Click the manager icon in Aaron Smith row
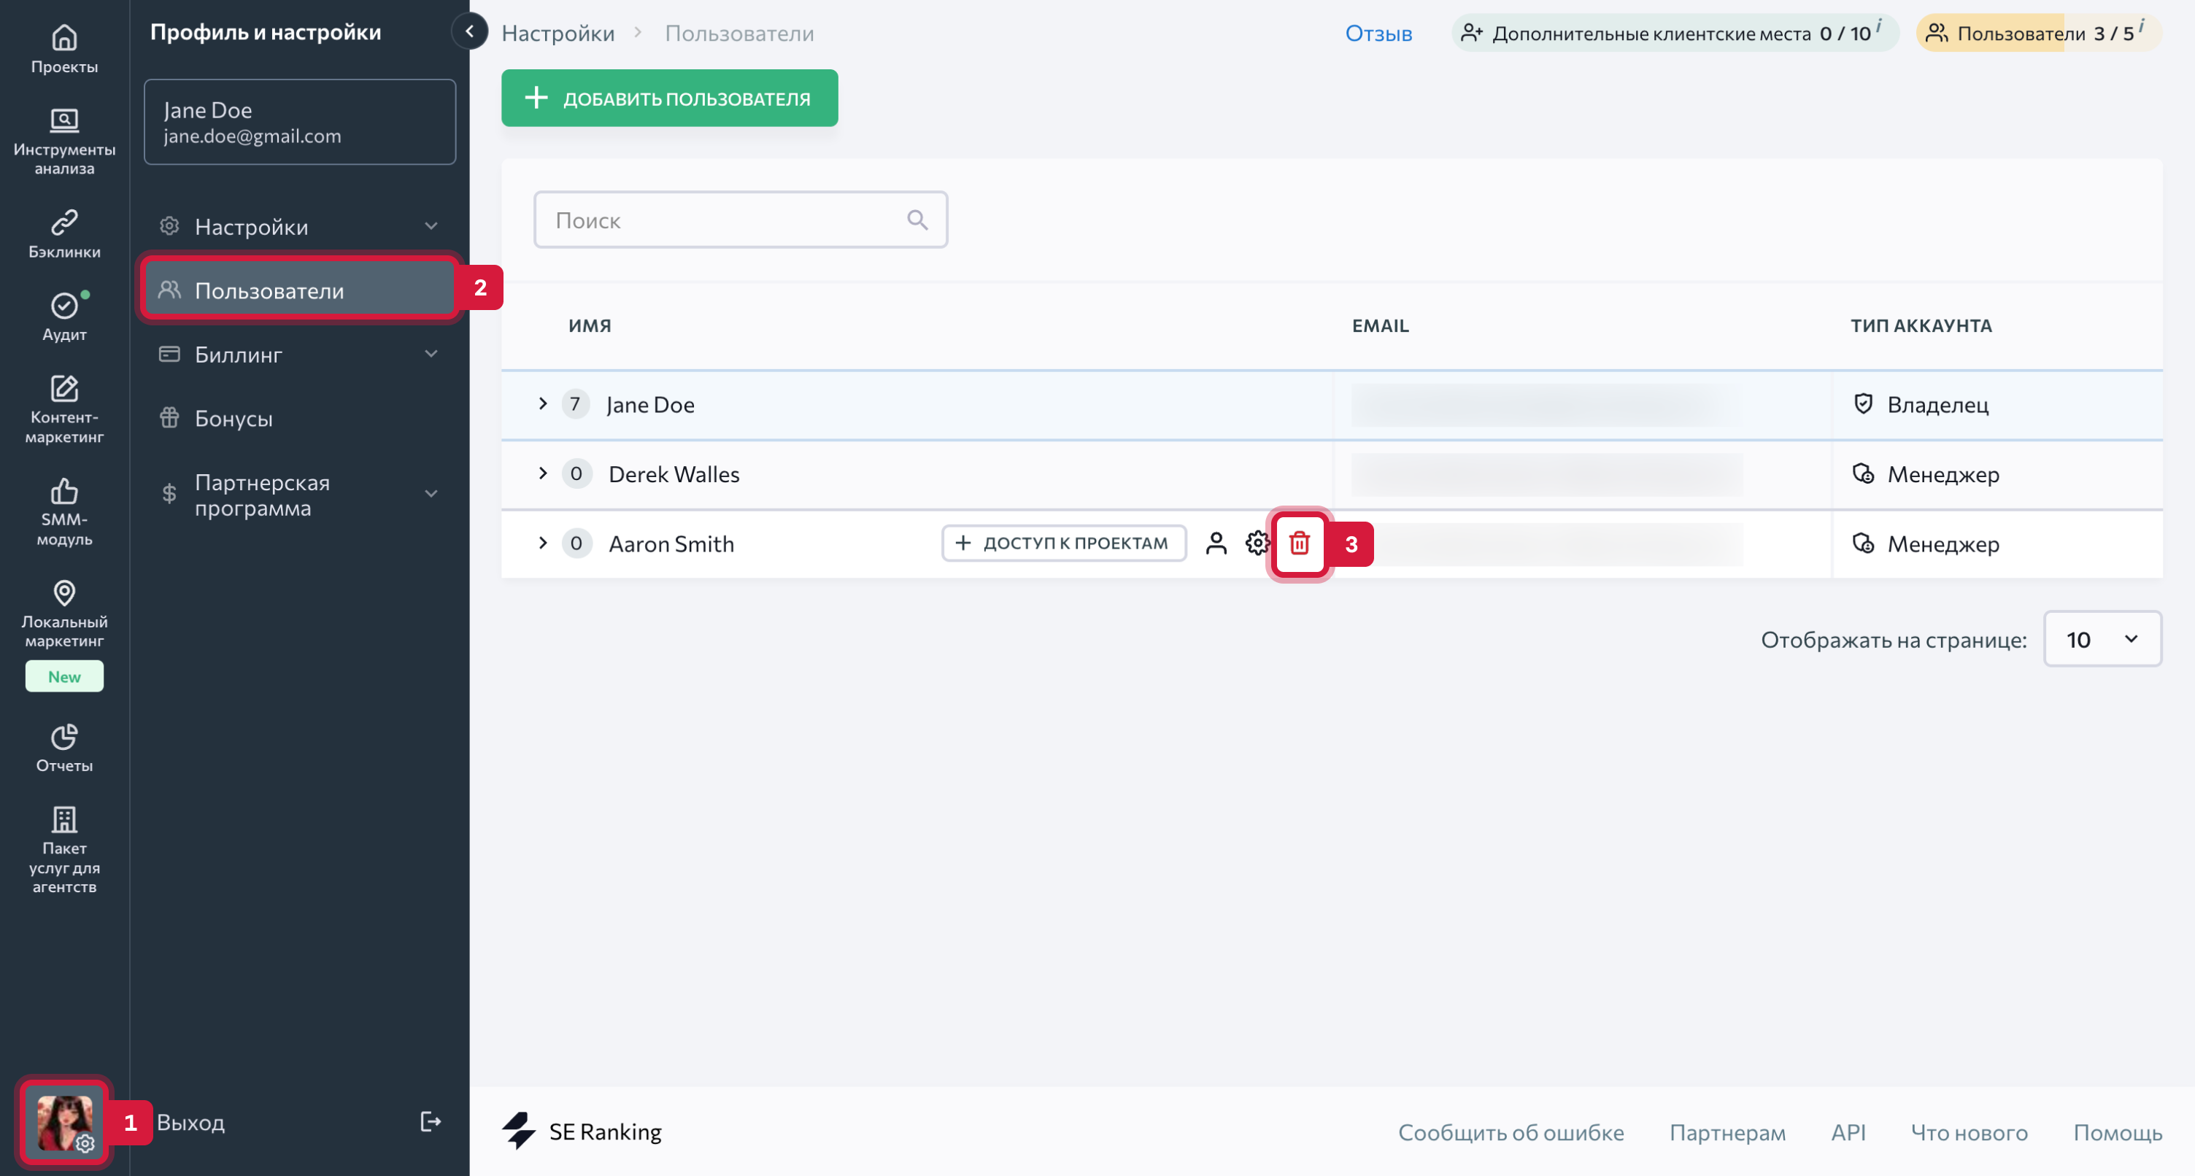Image resolution: width=2195 pixels, height=1176 pixels. point(1863,543)
